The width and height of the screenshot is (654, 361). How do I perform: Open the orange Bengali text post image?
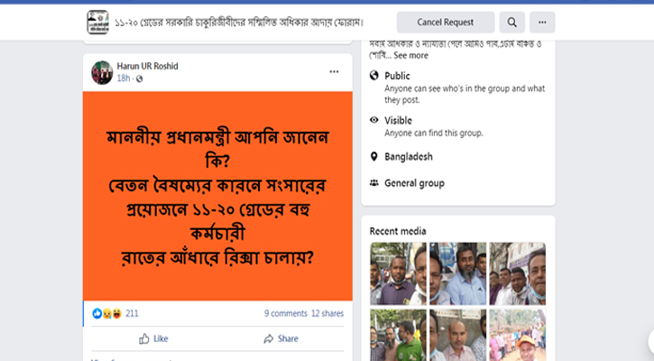coord(217,196)
